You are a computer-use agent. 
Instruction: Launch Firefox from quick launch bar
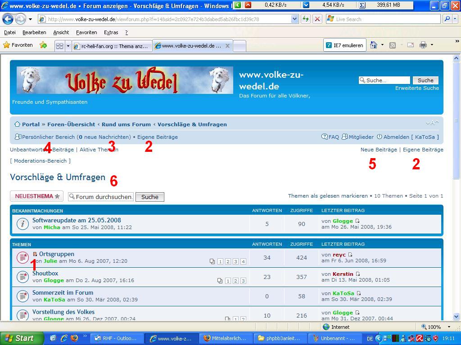pyautogui.click(x=74, y=338)
